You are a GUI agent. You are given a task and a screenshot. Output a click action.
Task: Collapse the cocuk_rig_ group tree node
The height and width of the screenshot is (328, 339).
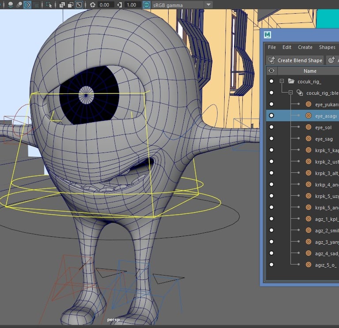(x=282, y=81)
